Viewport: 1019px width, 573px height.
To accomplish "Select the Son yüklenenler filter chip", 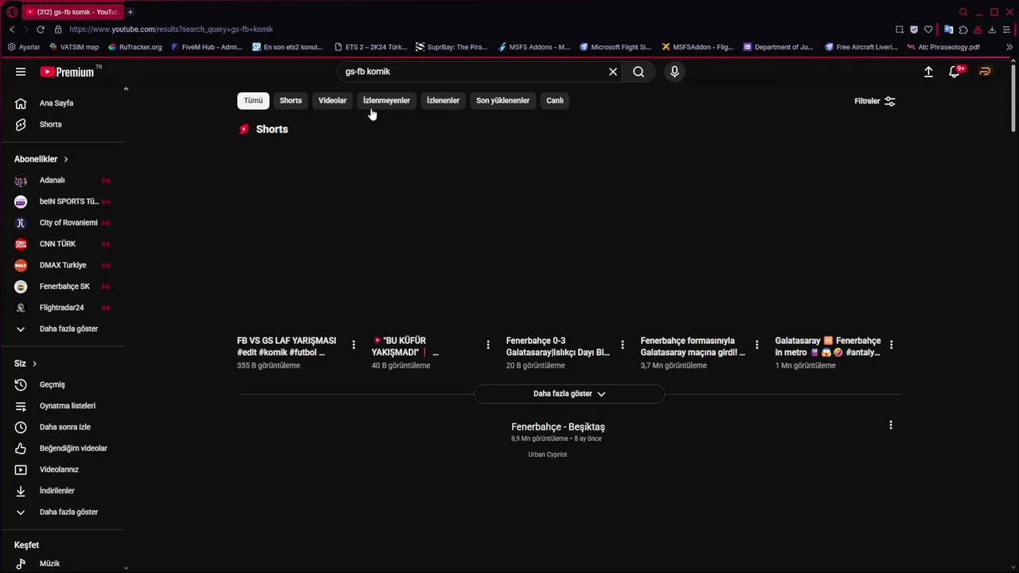I will [502, 100].
